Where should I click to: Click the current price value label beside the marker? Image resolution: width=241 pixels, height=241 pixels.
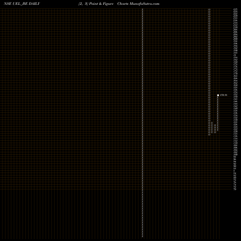(224, 95)
